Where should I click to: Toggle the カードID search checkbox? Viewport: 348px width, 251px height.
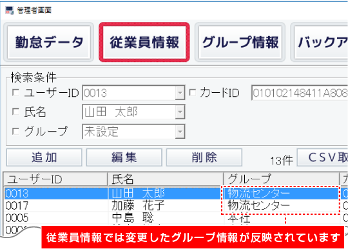[x=193, y=92]
